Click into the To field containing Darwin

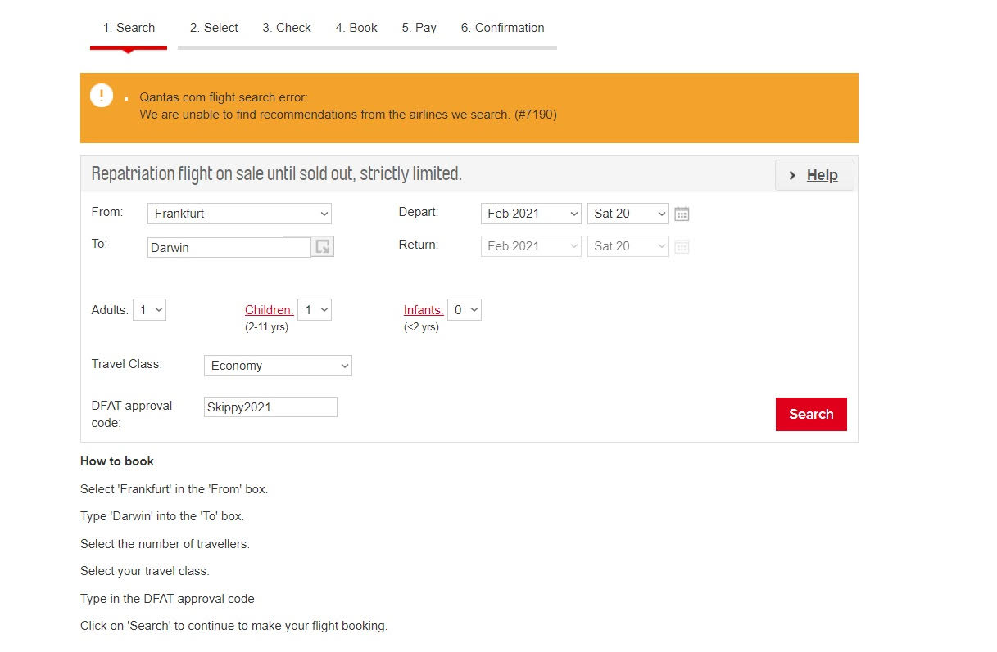pyautogui.click(x=229, y=248)
